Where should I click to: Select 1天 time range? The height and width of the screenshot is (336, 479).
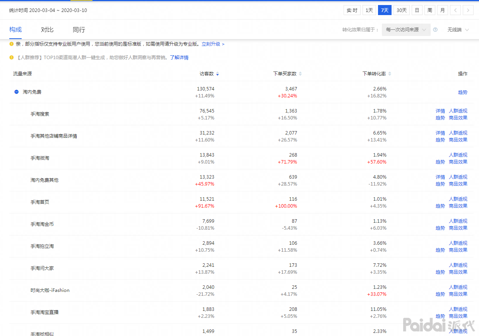click(x=370, y=10)
